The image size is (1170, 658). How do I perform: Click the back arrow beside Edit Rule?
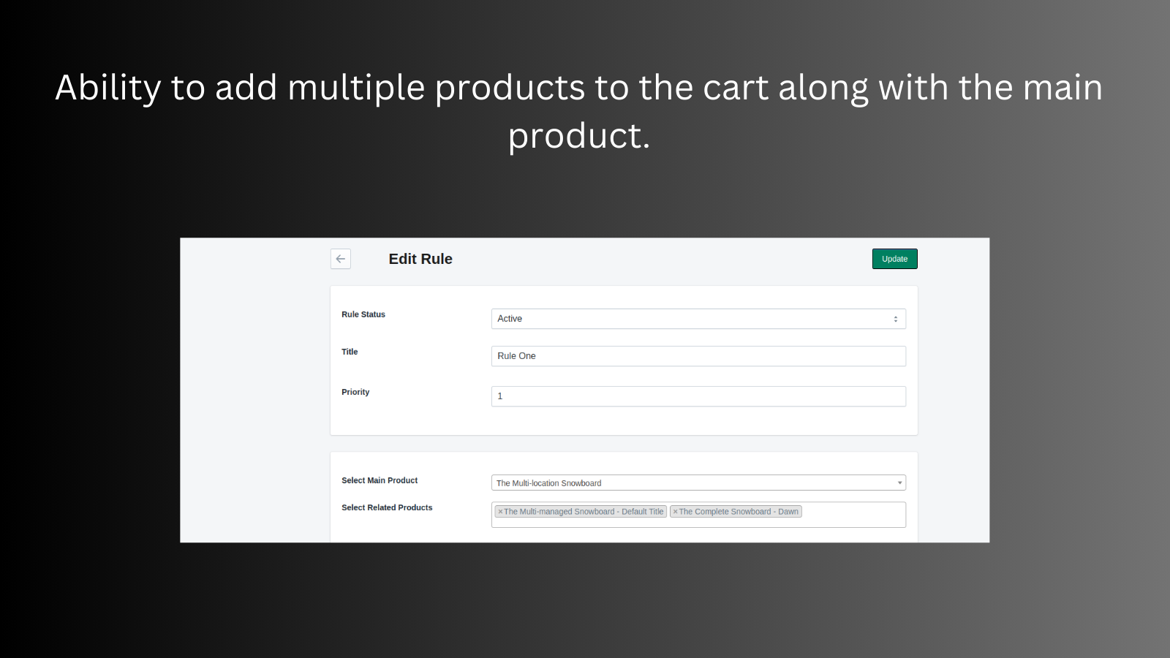pyautogui.click(x=340, y=259)
